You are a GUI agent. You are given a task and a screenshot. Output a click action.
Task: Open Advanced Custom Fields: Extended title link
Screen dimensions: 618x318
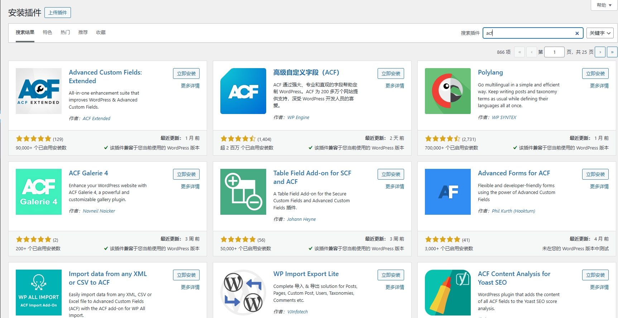(105, 77)
